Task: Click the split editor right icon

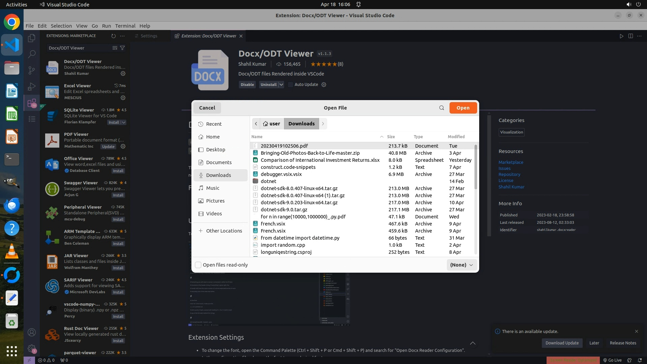Action: click(x=630, y=36)
